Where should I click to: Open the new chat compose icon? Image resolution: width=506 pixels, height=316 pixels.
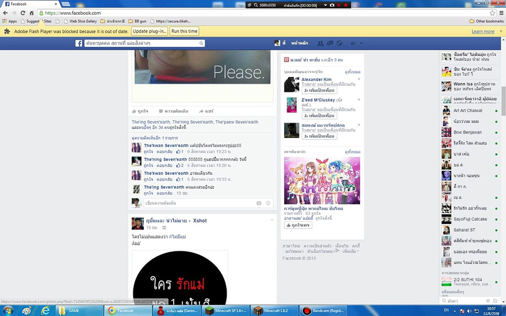coord(495,300)
